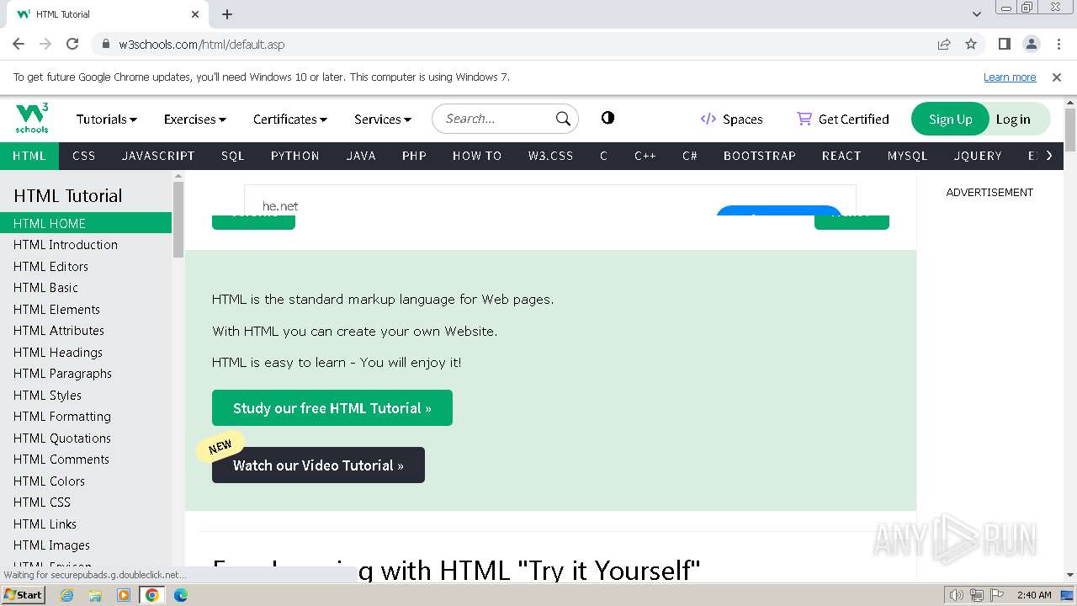The height and width of the screenshot is (606, 1077).
Task: Open HTML Colors in the sidebar
Action: pyautogui.click(x=86, y=481)
